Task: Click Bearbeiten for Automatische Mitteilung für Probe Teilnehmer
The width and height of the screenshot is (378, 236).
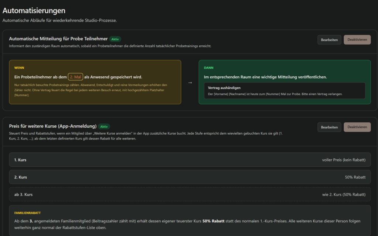Action: point(329,40)
